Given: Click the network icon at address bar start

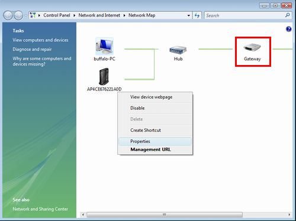Looking at the screenshot, I should tap(33, 15).
